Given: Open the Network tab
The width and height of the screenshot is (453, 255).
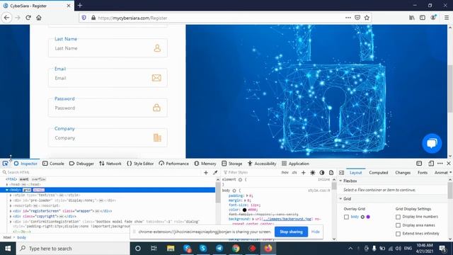Looking at the screenshot, I should pyautogui.click(x=110, y=164).
